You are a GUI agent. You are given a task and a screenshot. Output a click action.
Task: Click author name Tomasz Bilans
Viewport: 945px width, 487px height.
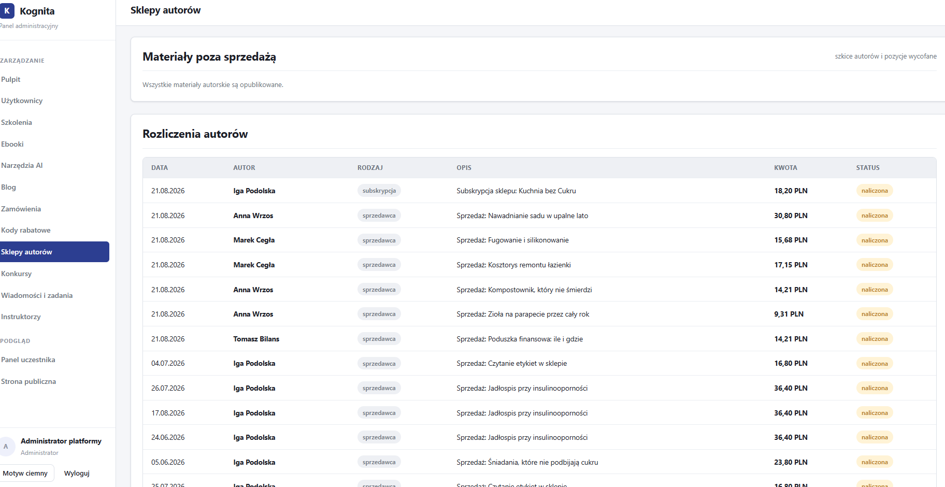point(256,339)
